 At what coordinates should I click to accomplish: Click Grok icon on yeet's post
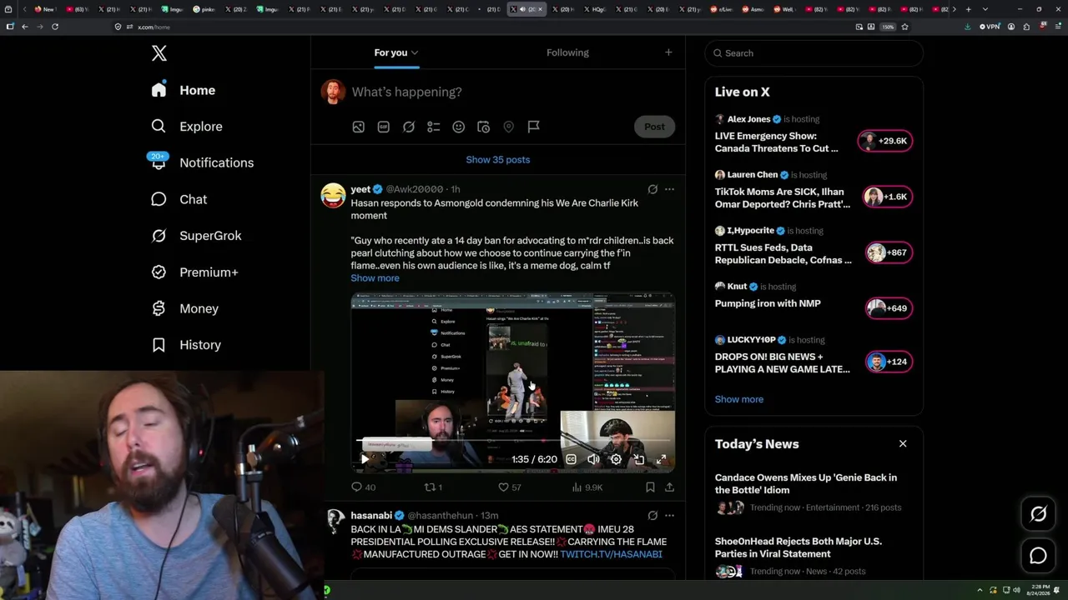pyautogui.click(x=652, y=189)
